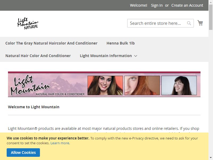This screenshot has width=213, height=160.
Task: Select the Create an Account link
Action: 187,5
